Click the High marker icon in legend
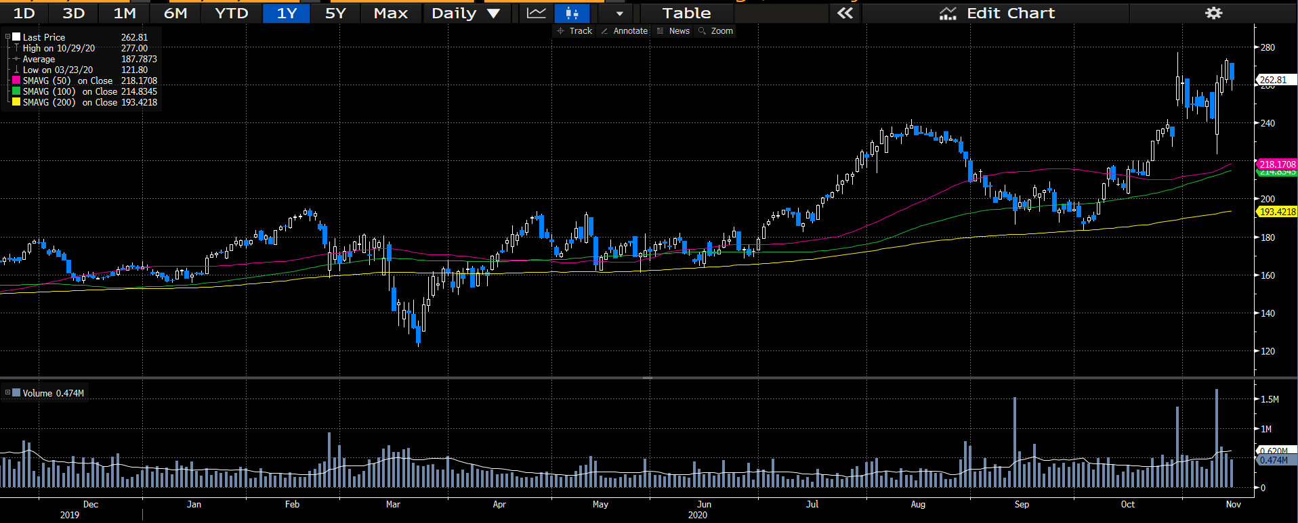This screenshot has height=523, width=1298. [16, 48]
